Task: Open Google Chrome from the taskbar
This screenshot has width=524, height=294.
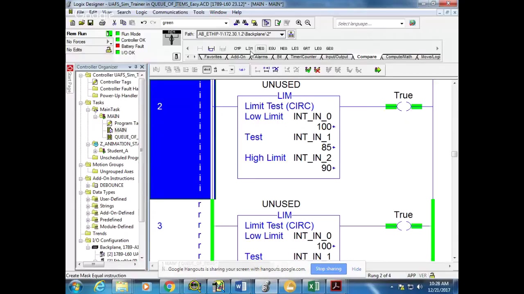Action: click(x=169, y=287)
